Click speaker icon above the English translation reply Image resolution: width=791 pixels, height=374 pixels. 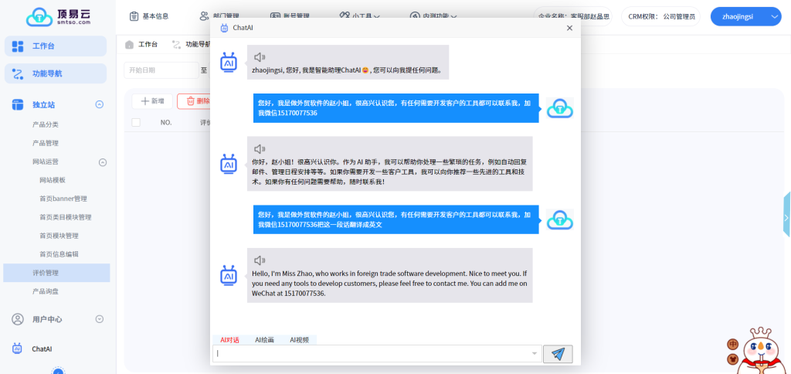pos(260,260)
